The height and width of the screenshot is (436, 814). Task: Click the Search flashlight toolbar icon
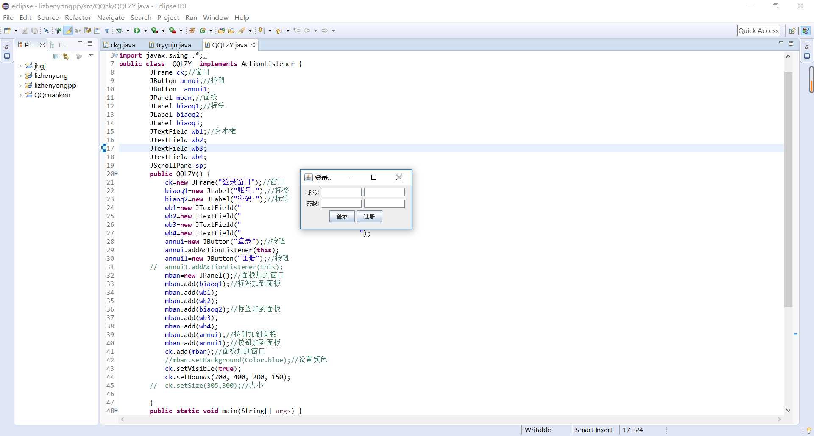(x=242, y=30)
